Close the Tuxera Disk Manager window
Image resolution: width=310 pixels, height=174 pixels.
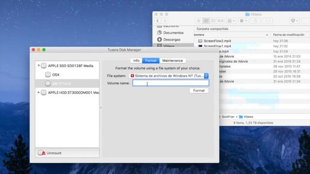click(33, 50)
